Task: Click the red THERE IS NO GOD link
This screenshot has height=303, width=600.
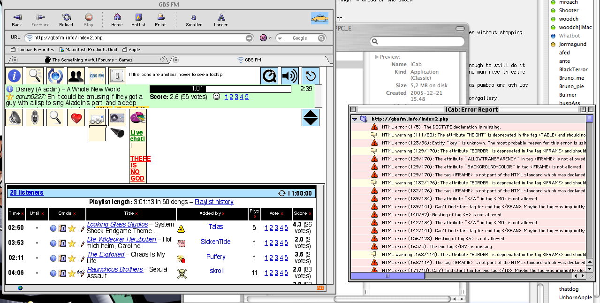Action: point(140,169)
